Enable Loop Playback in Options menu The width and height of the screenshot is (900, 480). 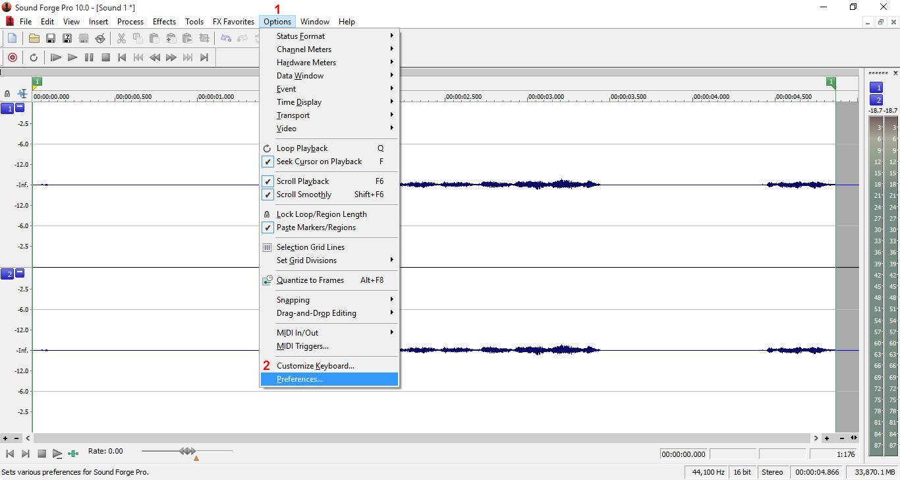pos(329,148)
